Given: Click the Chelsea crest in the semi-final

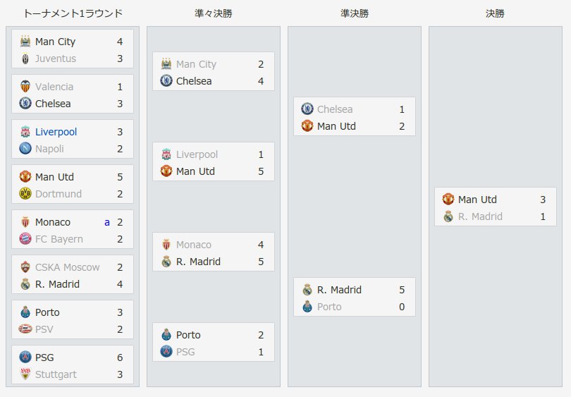Looking at the screenshot, I should (307, 109).
